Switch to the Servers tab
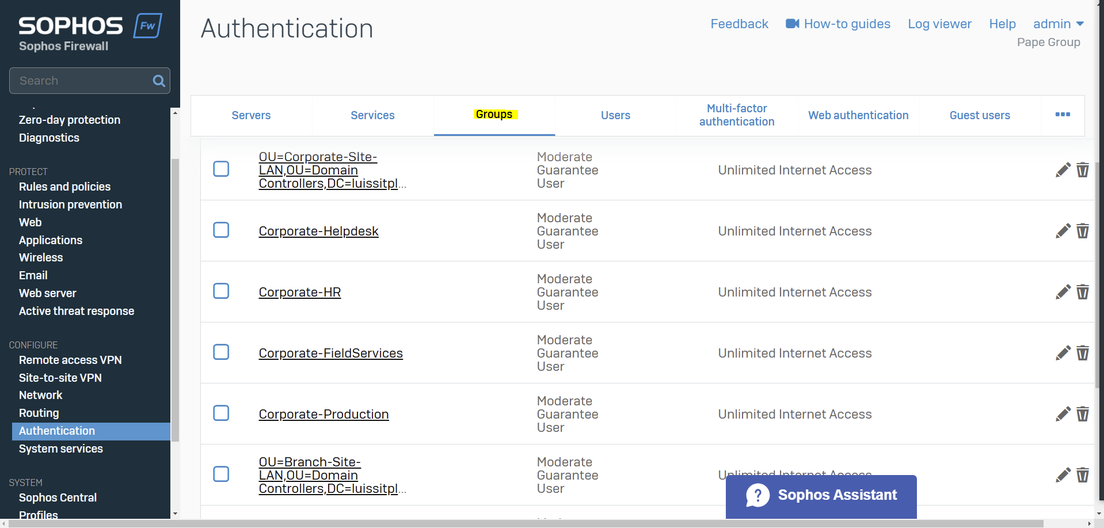1104x528 pixels. (x=251, y=115)
